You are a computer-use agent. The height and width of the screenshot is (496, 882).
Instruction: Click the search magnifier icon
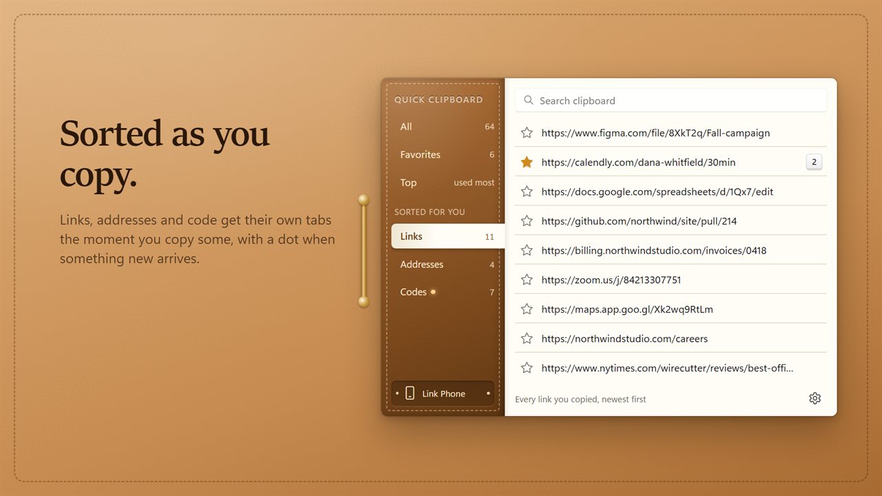pyautogui.click(x=529, y=101)
